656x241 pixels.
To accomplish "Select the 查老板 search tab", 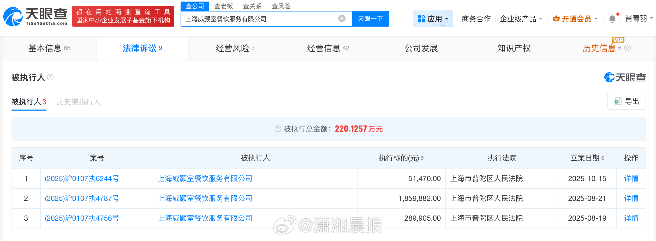I will click(223, 6).
